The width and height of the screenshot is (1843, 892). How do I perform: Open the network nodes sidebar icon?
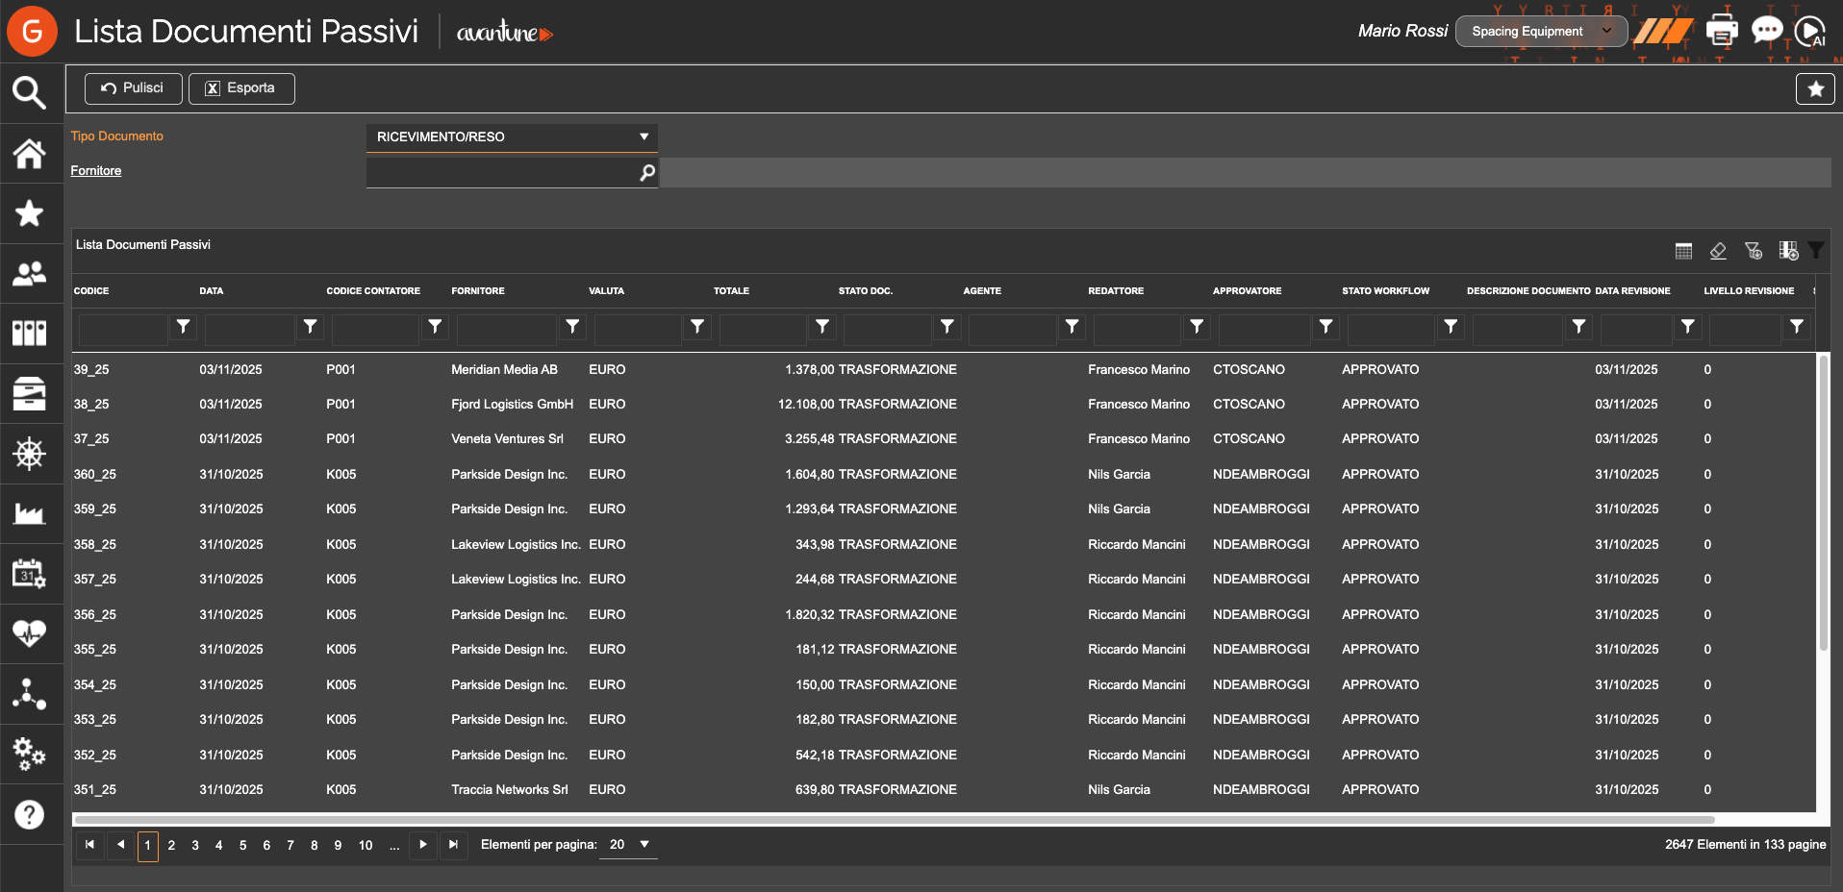point(29,694)
